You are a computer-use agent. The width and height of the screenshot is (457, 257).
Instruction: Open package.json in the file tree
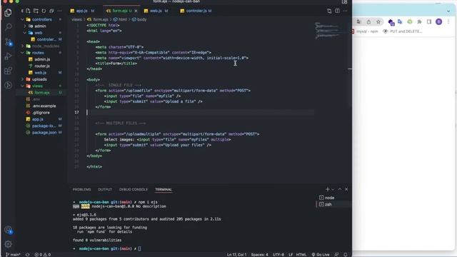pyautogui.click(x=44, y=132)
